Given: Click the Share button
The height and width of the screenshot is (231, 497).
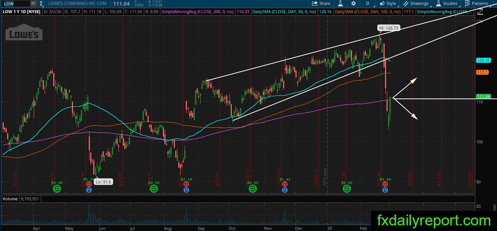Looking at the screenshot, I should click(321, 3).
